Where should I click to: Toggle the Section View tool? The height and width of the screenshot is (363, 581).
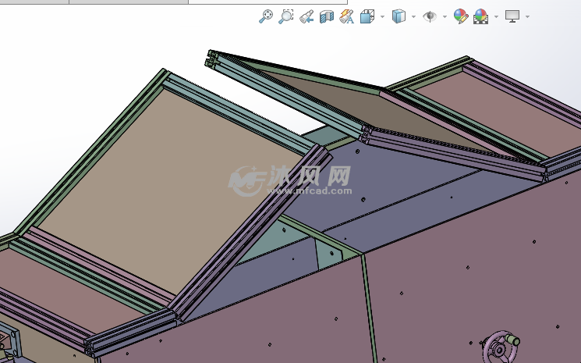[327, 16]
